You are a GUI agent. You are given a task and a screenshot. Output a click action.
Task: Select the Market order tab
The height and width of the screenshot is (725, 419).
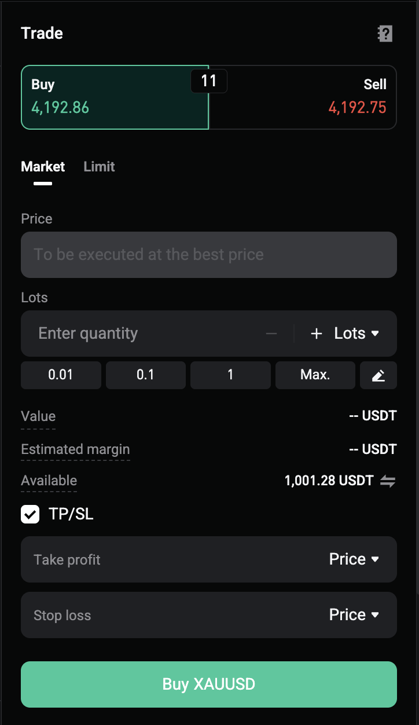click(43, 167)
